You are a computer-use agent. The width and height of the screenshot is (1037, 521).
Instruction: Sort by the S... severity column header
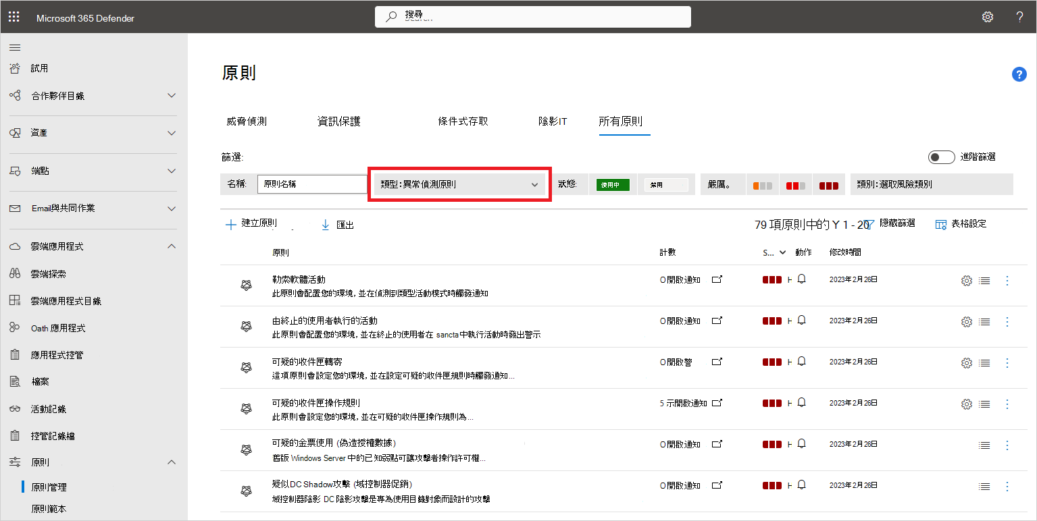click(774, 252)
